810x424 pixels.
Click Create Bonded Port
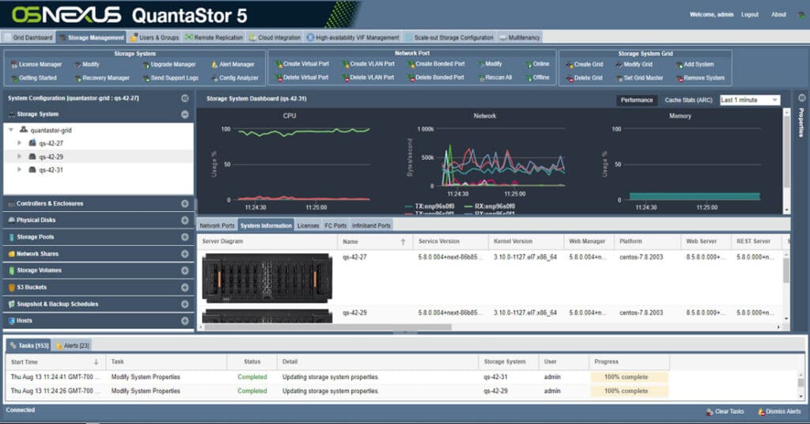coord(436,64)
